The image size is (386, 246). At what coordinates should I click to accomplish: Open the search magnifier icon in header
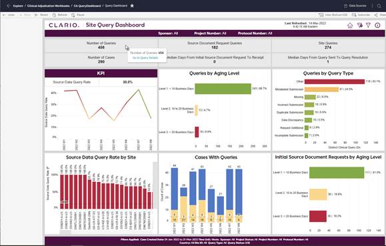coord(379,5)
